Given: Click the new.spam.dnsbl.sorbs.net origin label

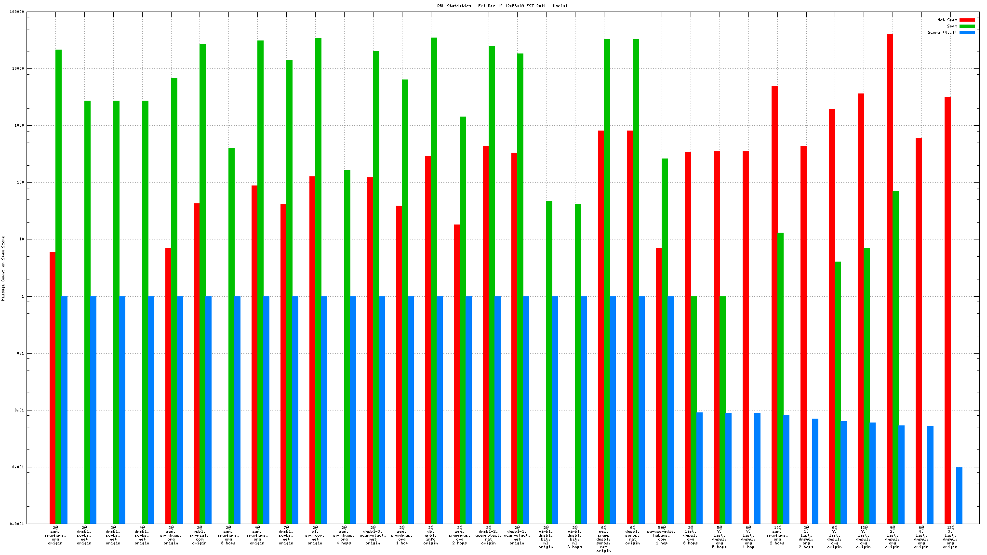Looking at the screenshot, I should pos(604,539).
